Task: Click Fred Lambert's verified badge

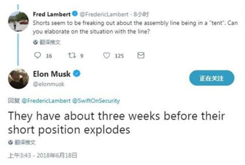Action: pos(75,14)
